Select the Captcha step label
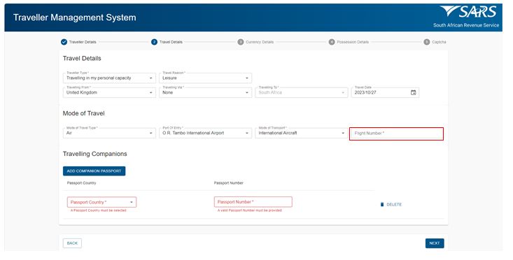513x260 pixels. tap(439, 42)
